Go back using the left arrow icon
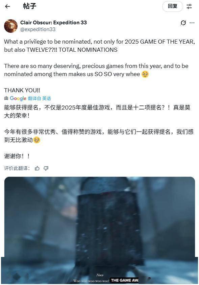This screenshot has height=285, width=199. (7, 6)
